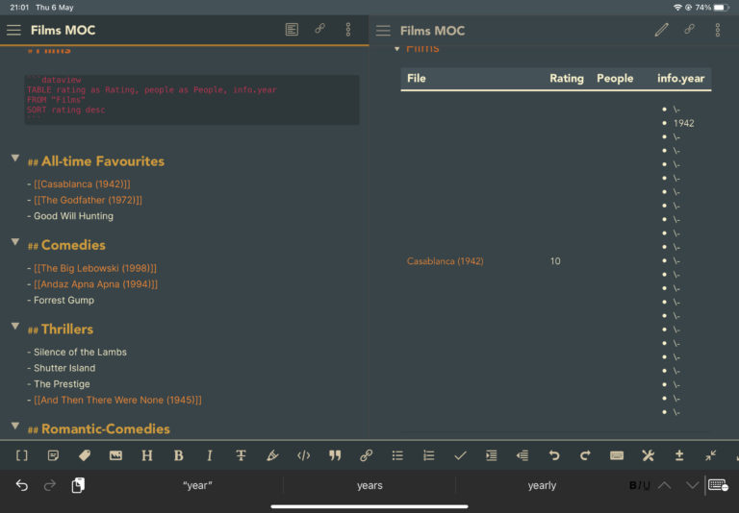
Task: Open Casablanca (1942) link in the table
Action: pos(445,261)
